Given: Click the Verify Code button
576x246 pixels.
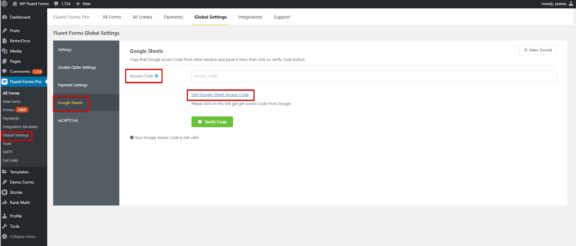Looking at the screenshot, I should click(x=212, y=122).
